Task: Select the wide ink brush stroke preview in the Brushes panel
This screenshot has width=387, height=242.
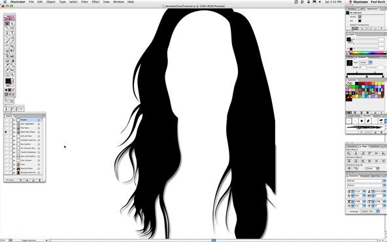Action: pyautogui.click(x=365, y=128)
